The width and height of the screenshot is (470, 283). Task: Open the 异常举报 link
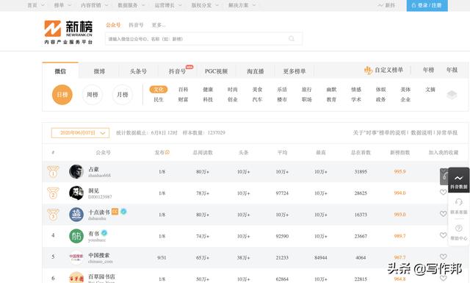[446, 132]
